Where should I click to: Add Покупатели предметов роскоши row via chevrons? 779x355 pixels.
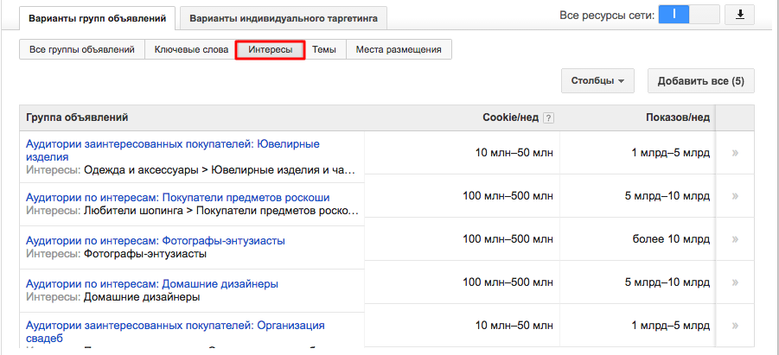(735, 196)
